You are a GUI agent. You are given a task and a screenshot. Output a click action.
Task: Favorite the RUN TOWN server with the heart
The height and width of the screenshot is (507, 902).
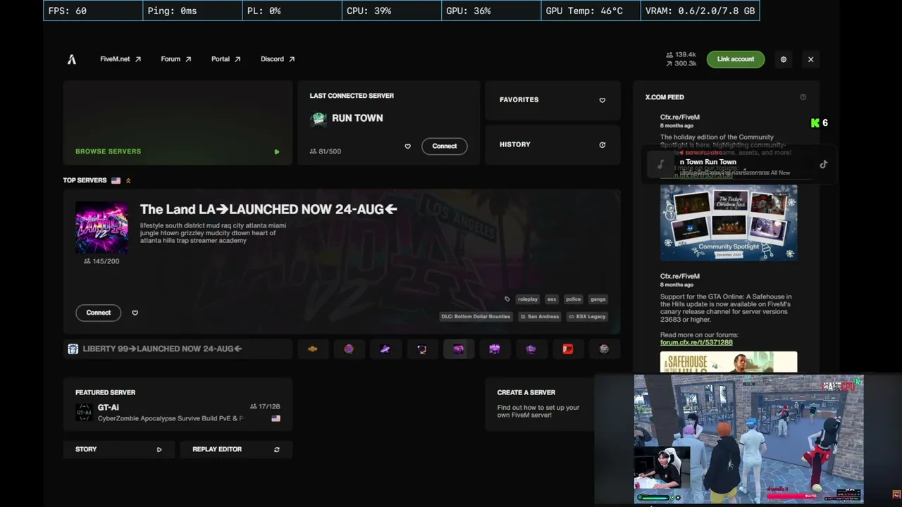[407, 146]
